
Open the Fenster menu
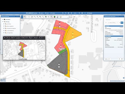[x=53, y=13]
